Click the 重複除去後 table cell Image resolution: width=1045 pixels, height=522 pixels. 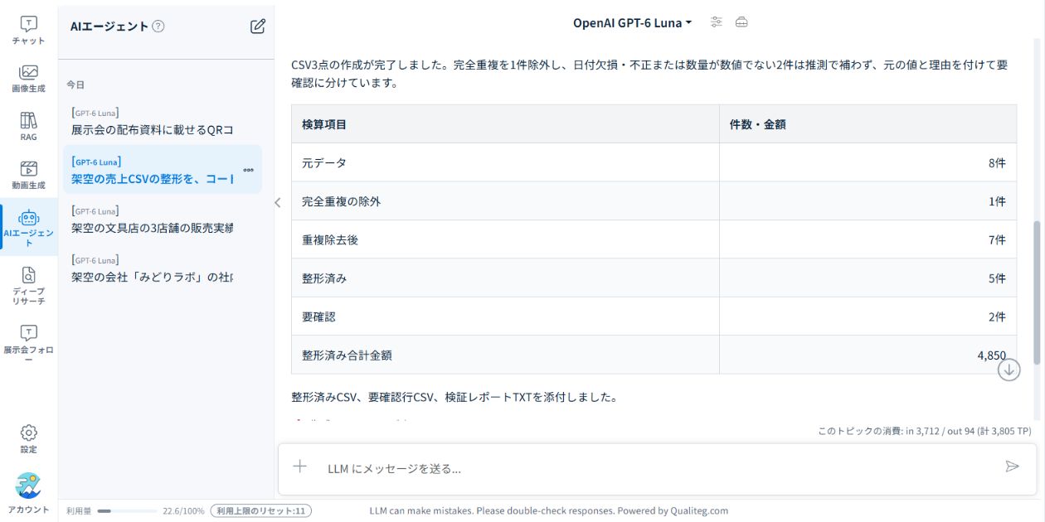[x=505, y=239]
